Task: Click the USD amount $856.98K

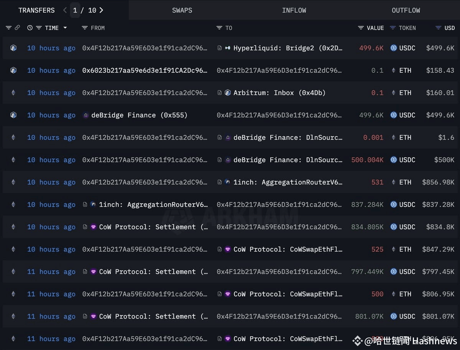Action: pos(438,182)
